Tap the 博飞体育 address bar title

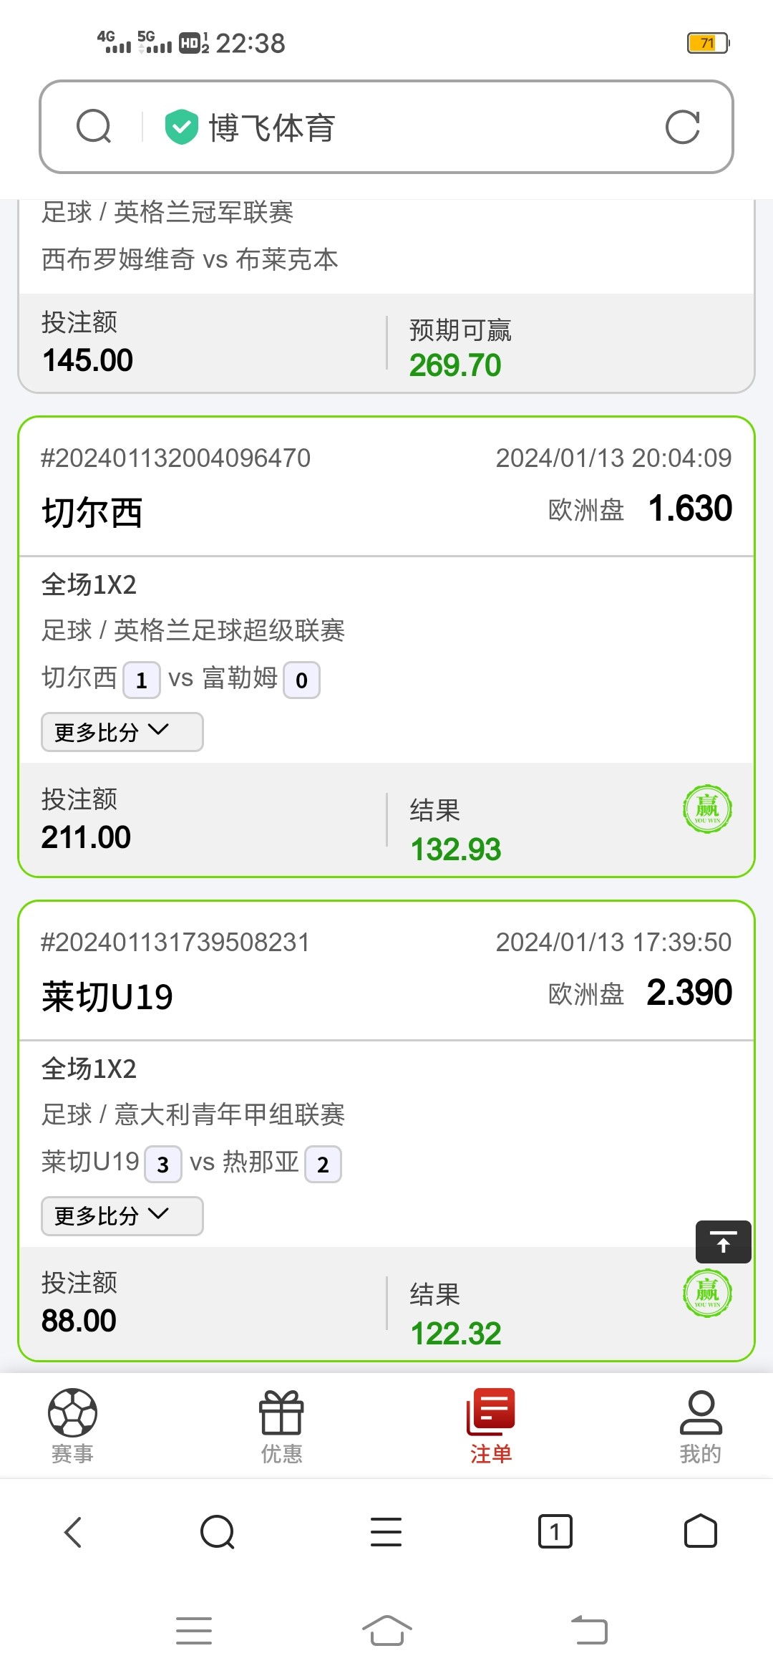point(272,128)
